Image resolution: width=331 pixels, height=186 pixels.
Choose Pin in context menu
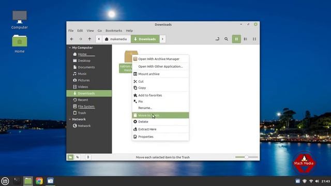coord(160,102)
